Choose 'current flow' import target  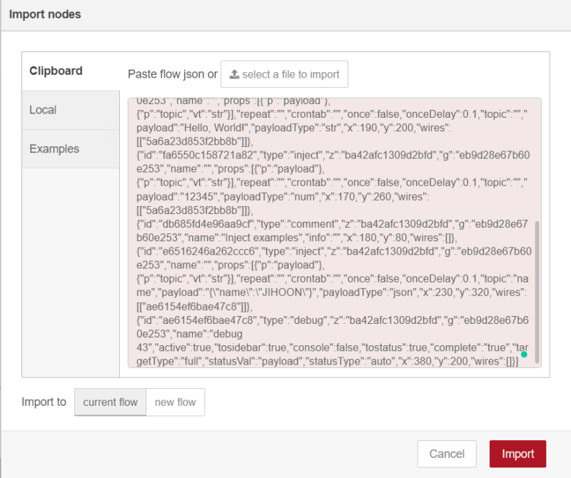point(111,402)
